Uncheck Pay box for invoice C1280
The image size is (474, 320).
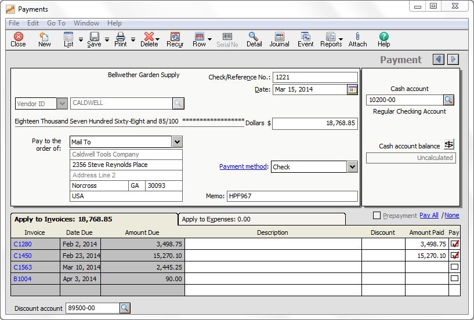coord(454,244)
